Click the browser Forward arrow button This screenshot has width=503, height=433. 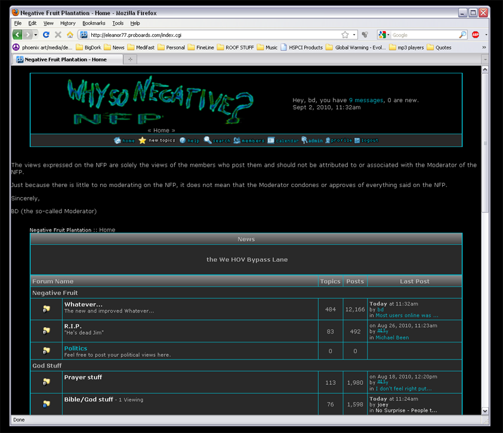click(28, 35)
